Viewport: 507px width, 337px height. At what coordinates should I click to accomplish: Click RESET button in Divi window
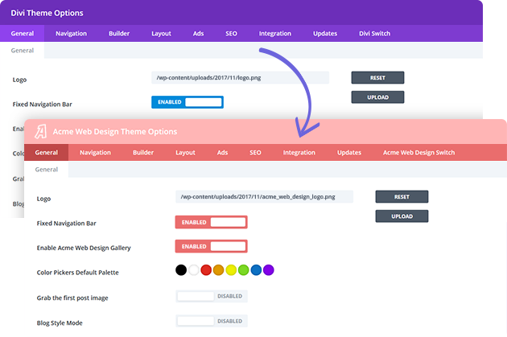coord(377,77)
